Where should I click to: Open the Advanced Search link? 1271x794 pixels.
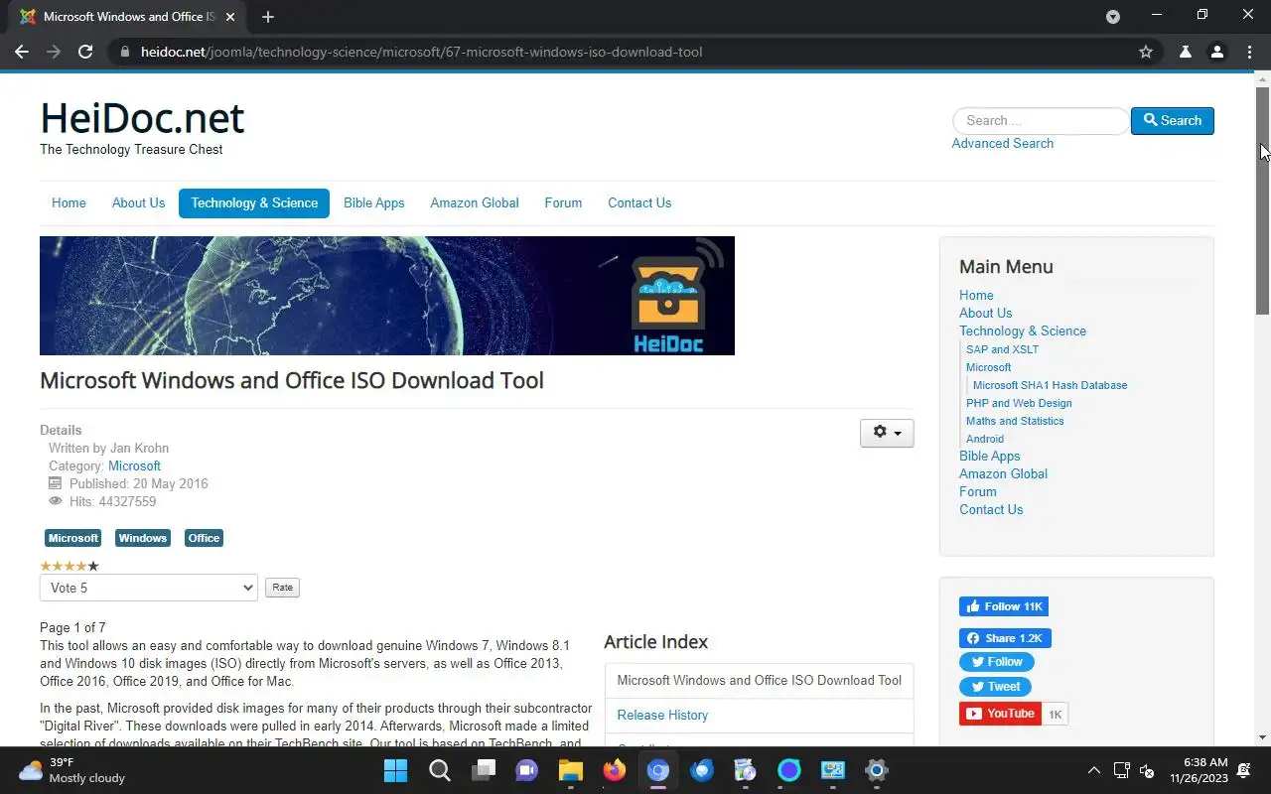tap(1002, 143)
